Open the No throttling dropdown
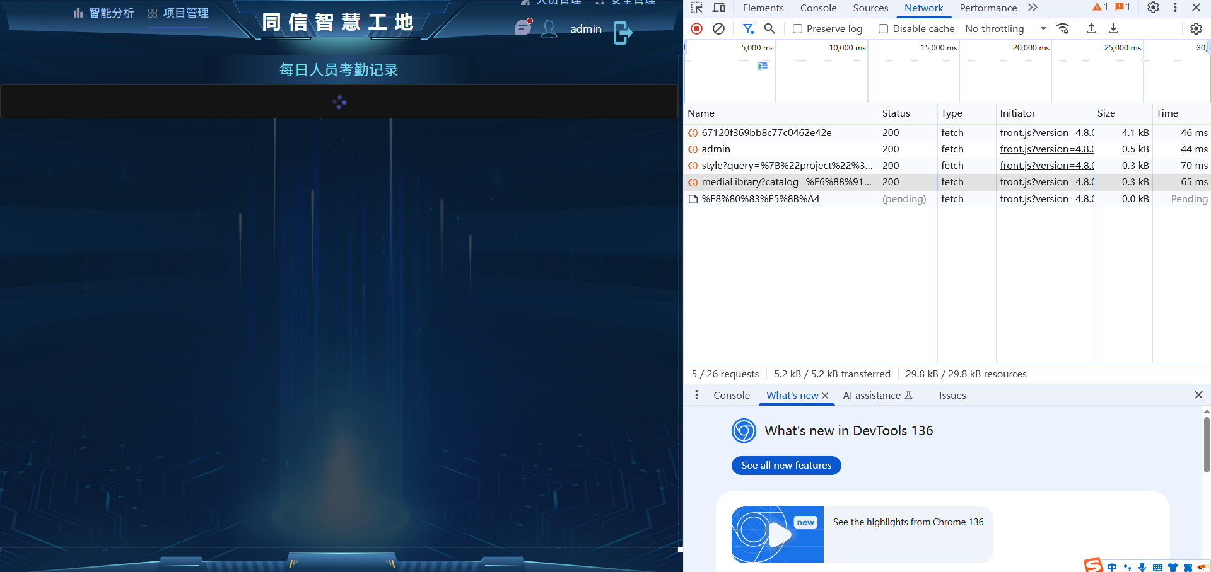 pyautogui.click(x=1005, y=29)
